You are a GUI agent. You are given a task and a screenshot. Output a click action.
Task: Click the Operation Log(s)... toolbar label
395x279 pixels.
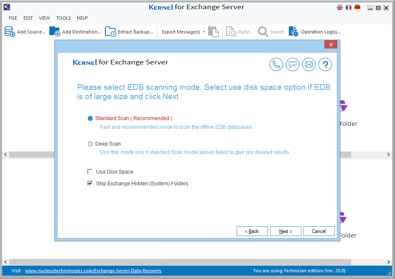321,32
